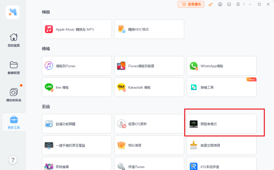The width and height of the screenshot is (274, 170).
Task: Click the 換機工具 teal icon
Action: (194, 87)
